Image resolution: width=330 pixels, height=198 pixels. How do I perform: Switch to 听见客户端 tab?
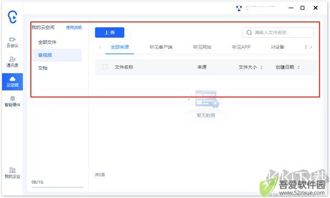[161, 47]
